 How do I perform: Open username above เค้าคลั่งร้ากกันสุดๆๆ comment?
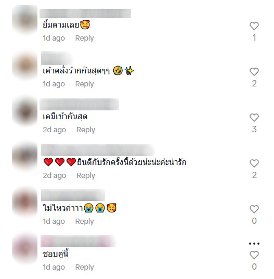pyautogui.click(x=57, y=58)
